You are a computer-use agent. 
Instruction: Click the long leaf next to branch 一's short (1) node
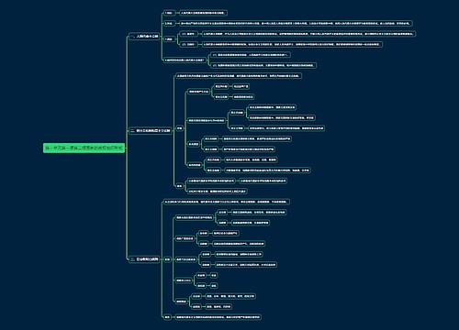pos(308,34)
